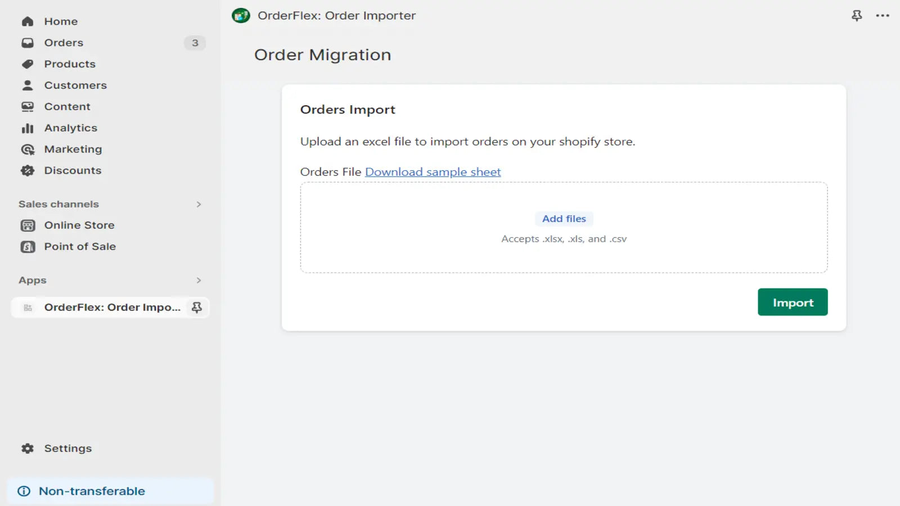900x506 pixels.
Task: Expand the Apps section chevron
Action: 199,281
